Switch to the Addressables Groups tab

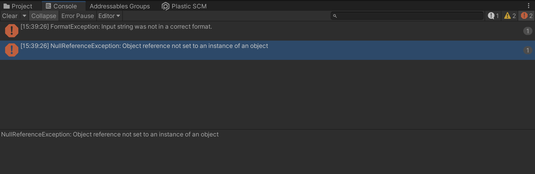pos(120,6)
